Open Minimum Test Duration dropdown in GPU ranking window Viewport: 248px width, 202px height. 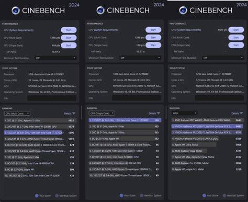[223, 58]
